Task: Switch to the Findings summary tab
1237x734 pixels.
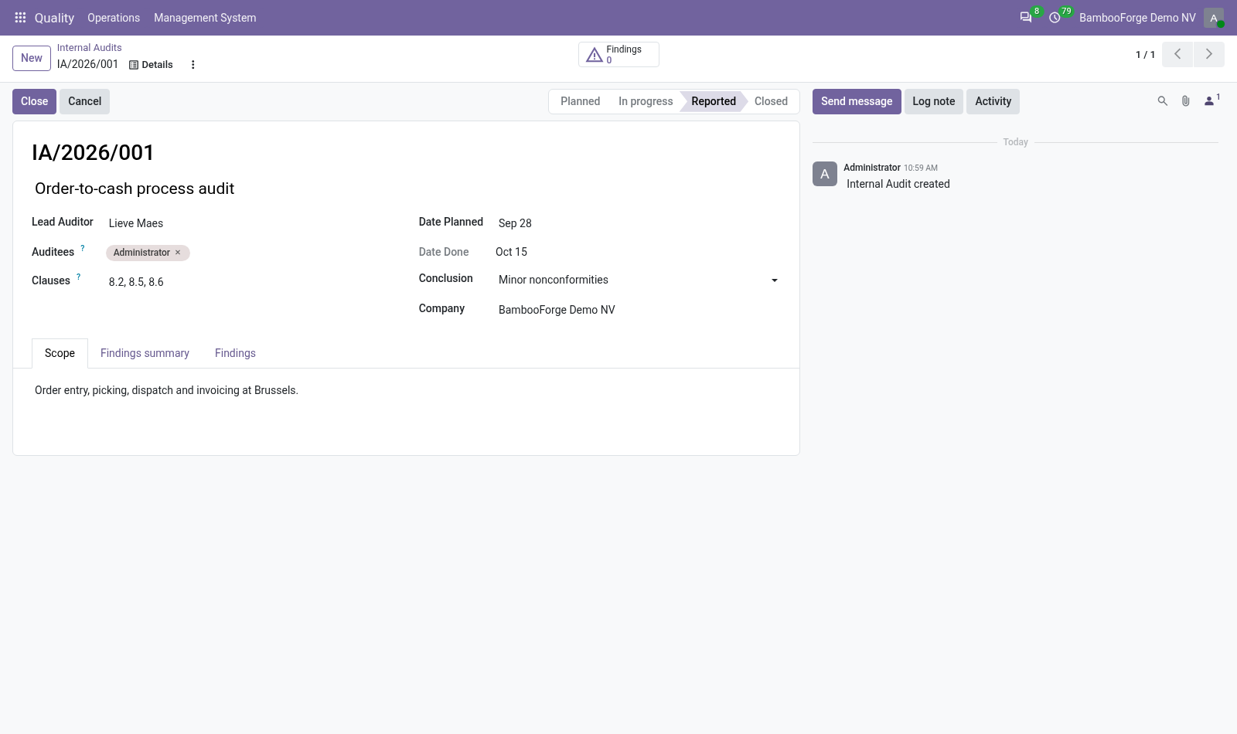Action: (145, 353)
